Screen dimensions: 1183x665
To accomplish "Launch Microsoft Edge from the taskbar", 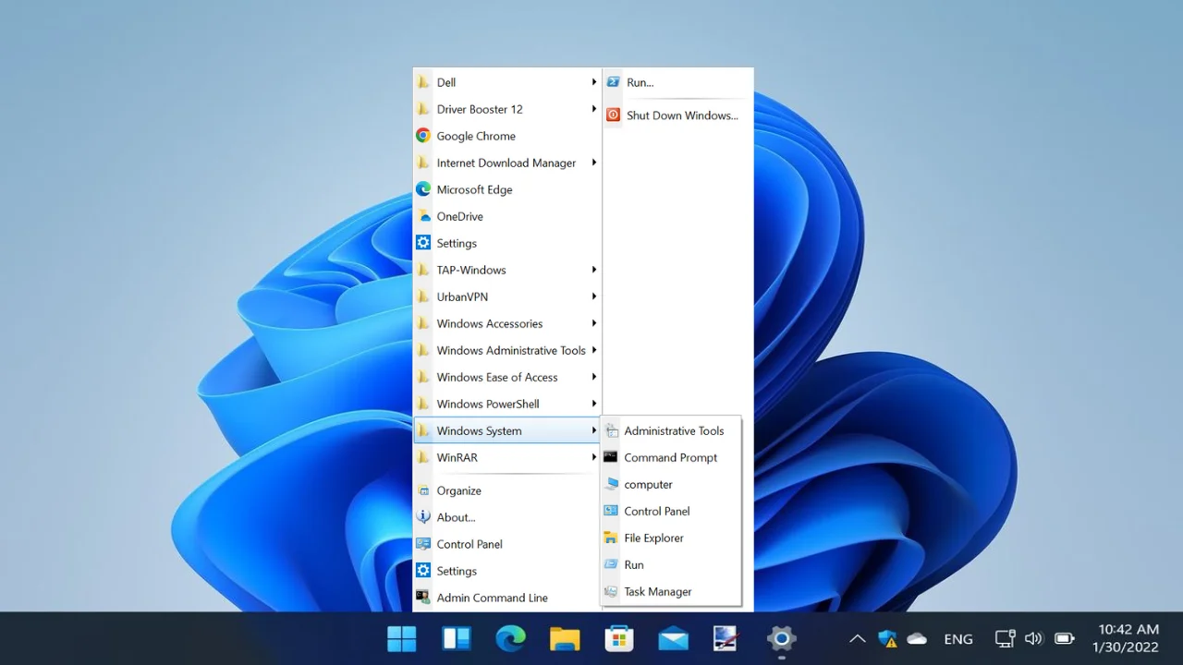I will 510,638.
